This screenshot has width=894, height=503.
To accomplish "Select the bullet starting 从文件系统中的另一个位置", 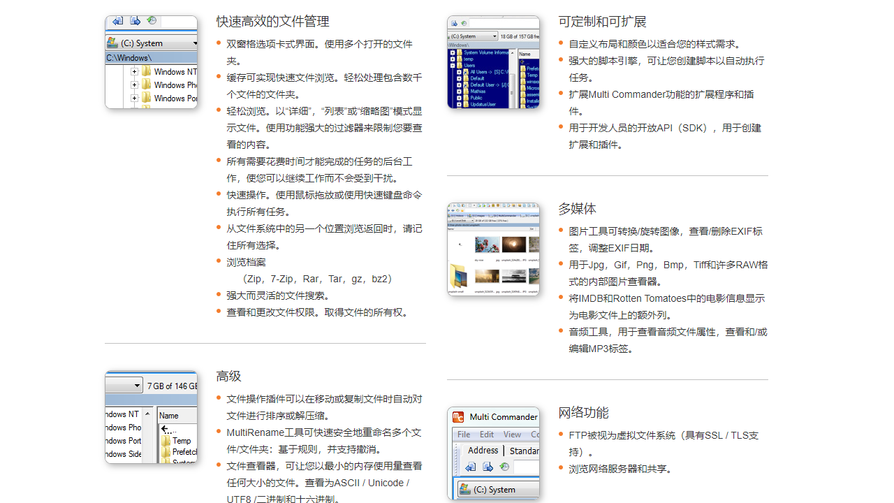I will tap(324, 237).
